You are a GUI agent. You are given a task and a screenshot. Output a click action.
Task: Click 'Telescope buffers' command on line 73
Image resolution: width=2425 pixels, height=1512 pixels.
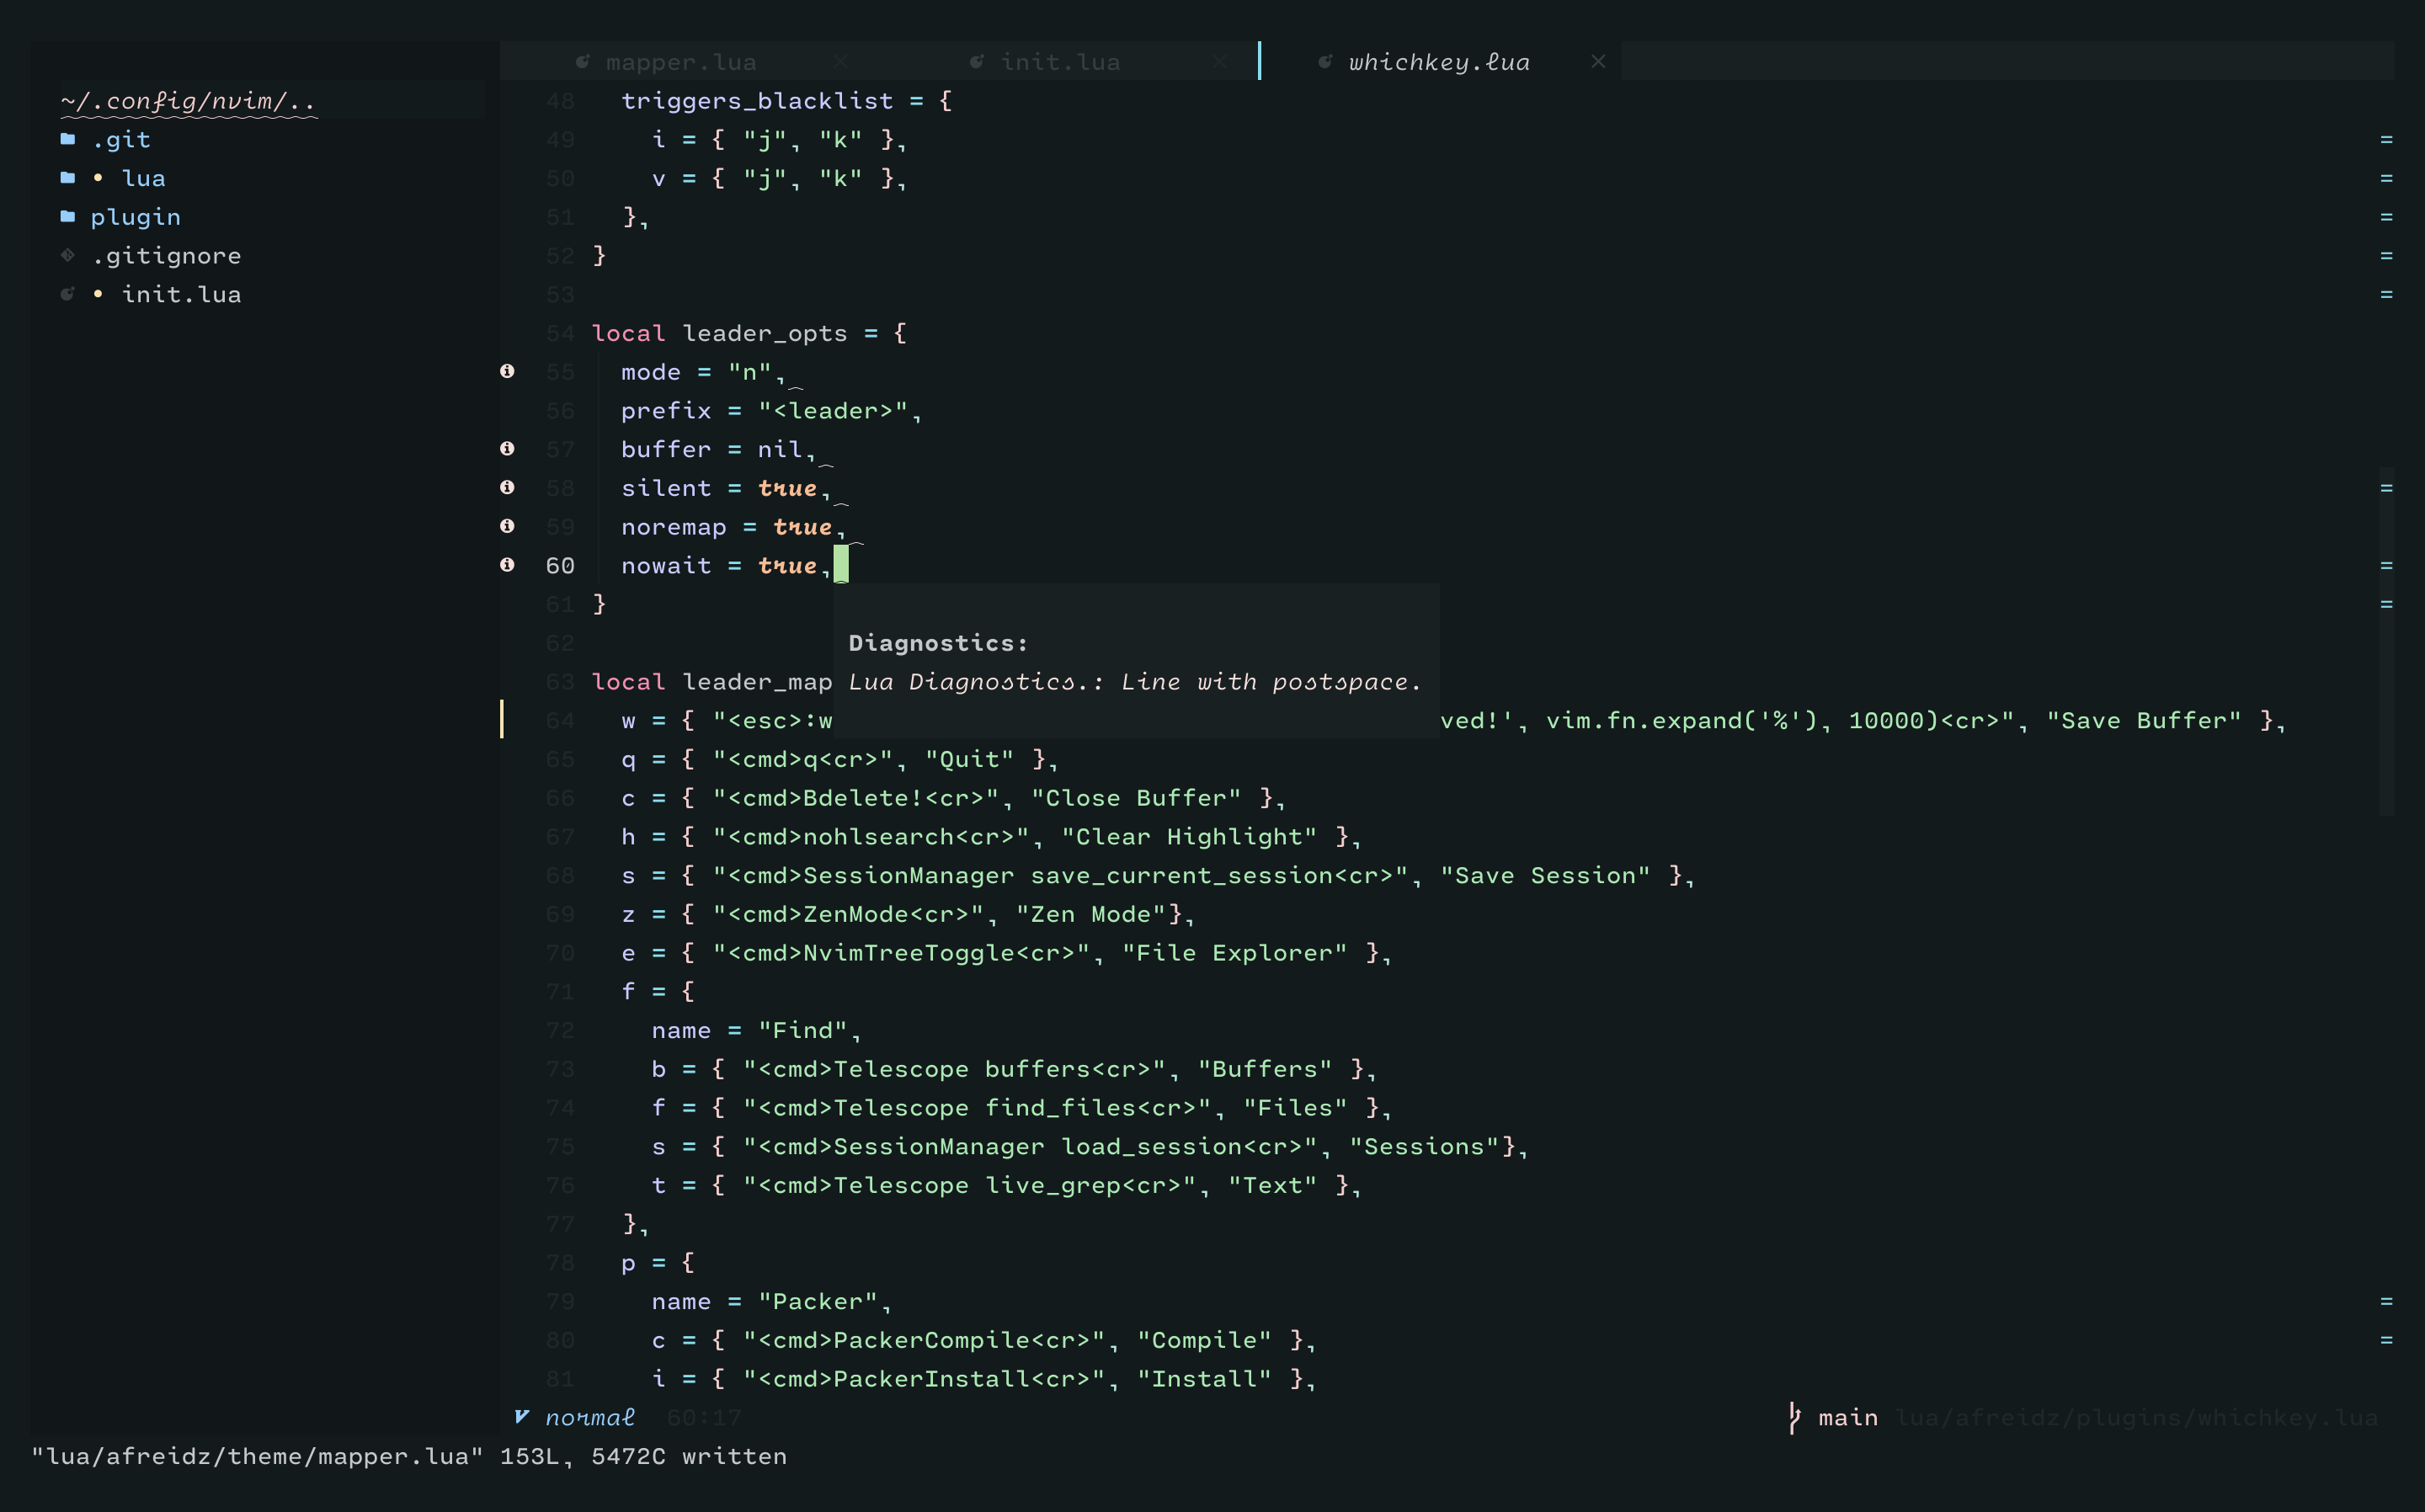962,1069
